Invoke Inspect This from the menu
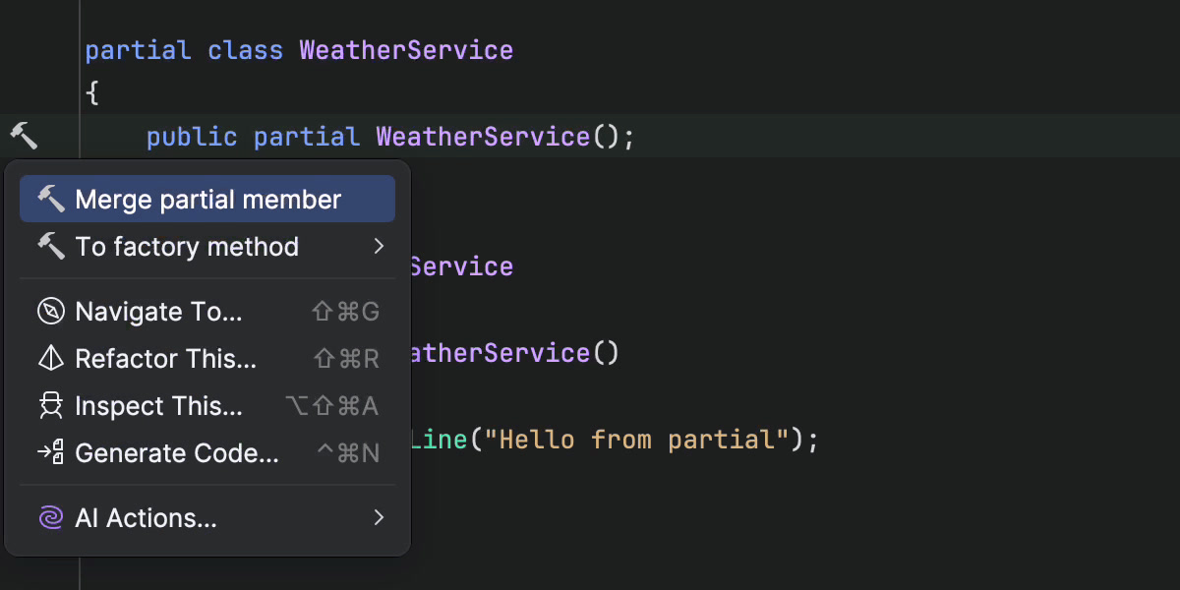1180x590 pixels. 159,405
